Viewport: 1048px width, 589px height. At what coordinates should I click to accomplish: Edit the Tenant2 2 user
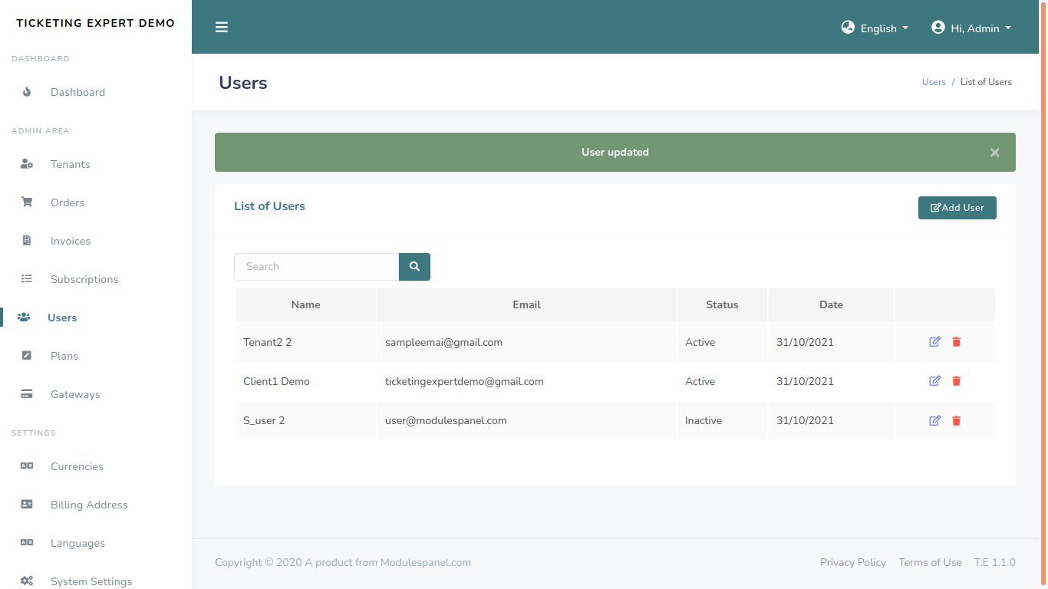(934, 341)
